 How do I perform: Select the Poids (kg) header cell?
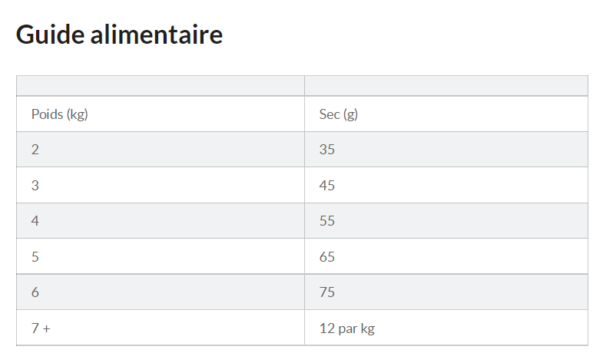click(59, 114)
